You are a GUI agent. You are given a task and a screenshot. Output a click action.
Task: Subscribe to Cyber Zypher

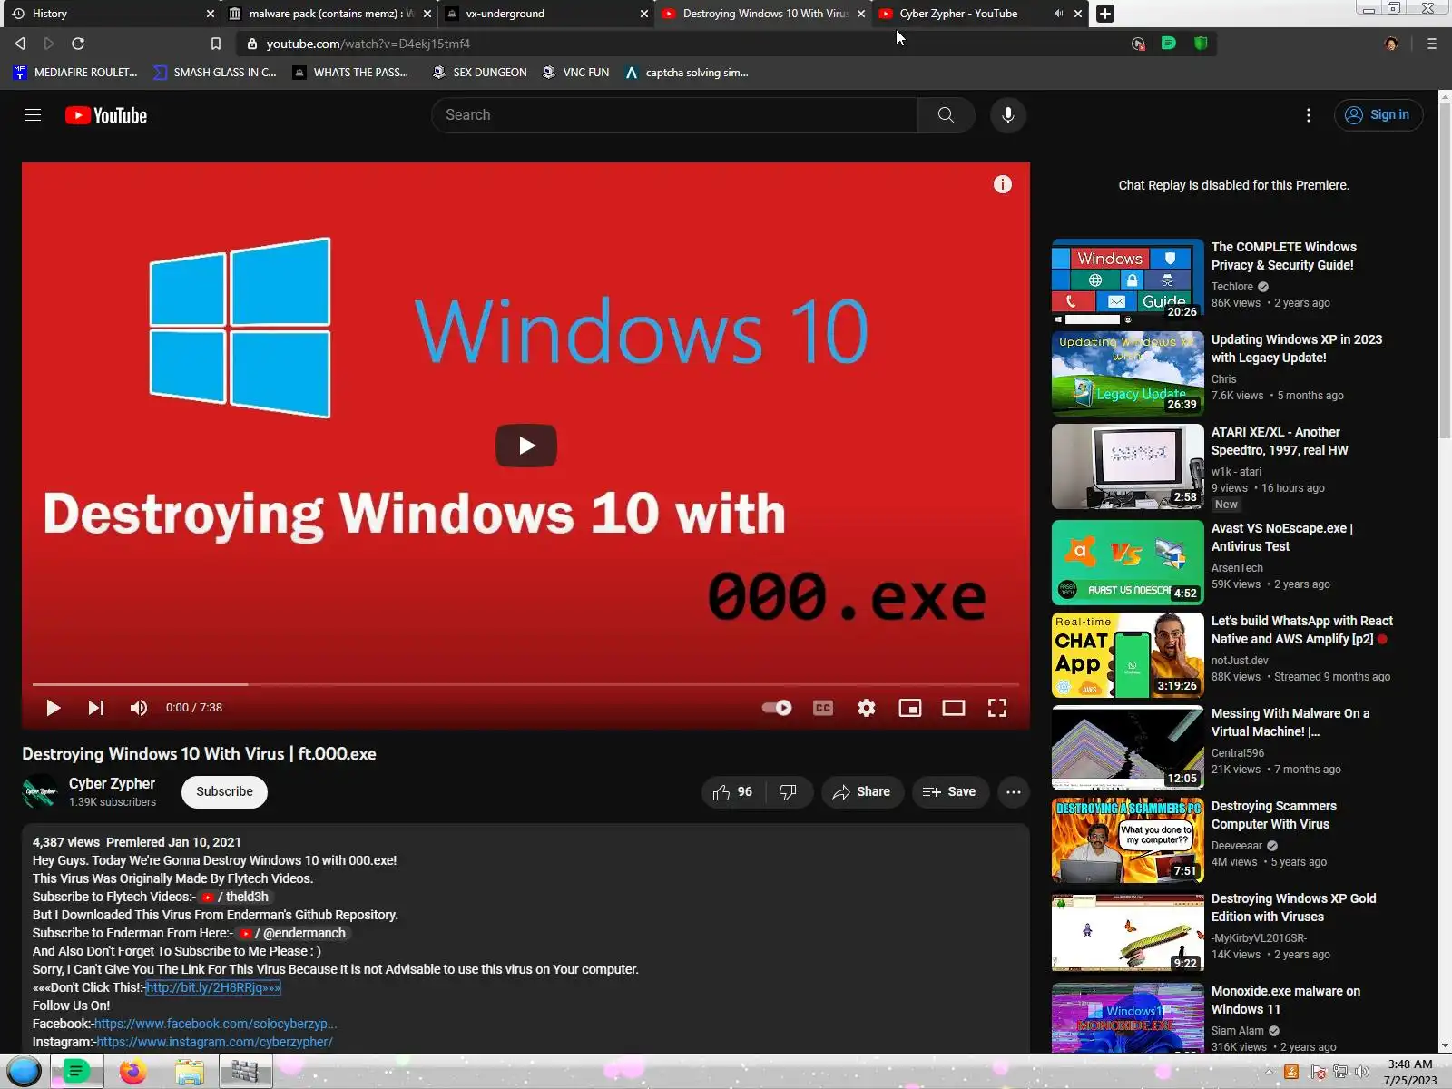pos(224,792)
